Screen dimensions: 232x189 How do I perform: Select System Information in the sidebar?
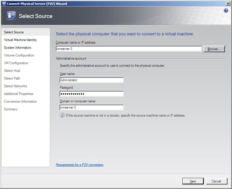coord(18,48)
